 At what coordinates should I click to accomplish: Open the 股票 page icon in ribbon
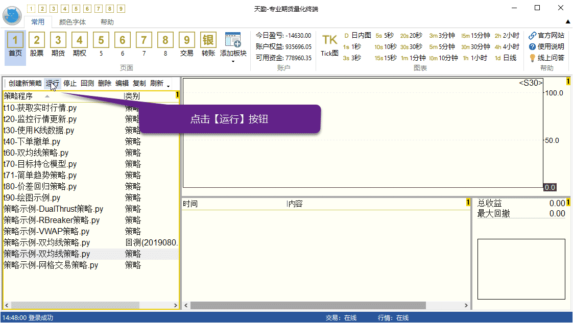pos(37,40)
